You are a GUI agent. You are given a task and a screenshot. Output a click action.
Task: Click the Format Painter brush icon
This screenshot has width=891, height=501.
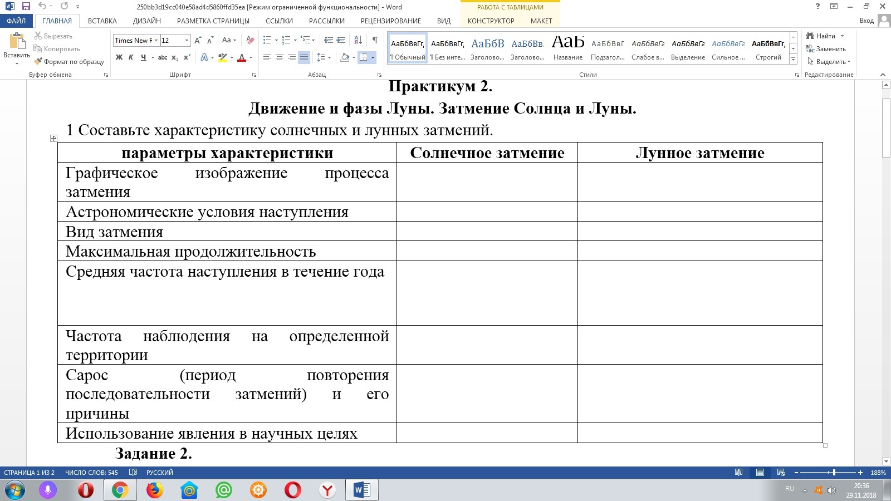click(x=38, y=62)
